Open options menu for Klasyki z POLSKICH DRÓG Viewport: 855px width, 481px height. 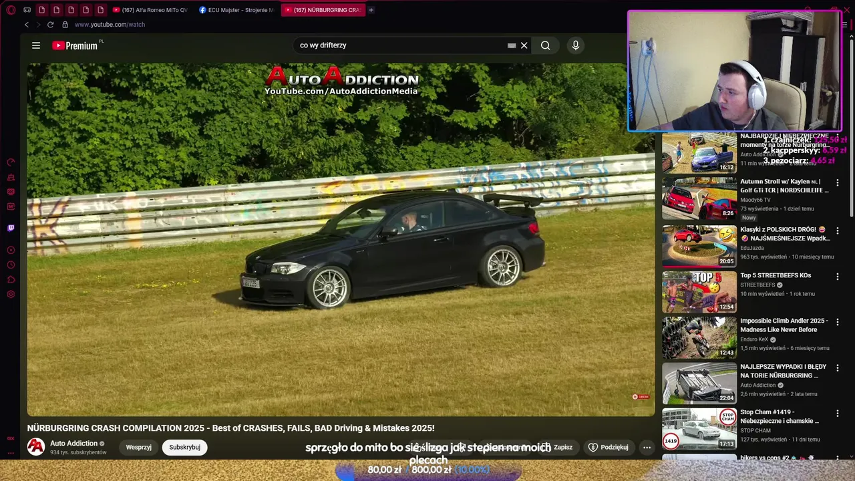click(838, 230)
